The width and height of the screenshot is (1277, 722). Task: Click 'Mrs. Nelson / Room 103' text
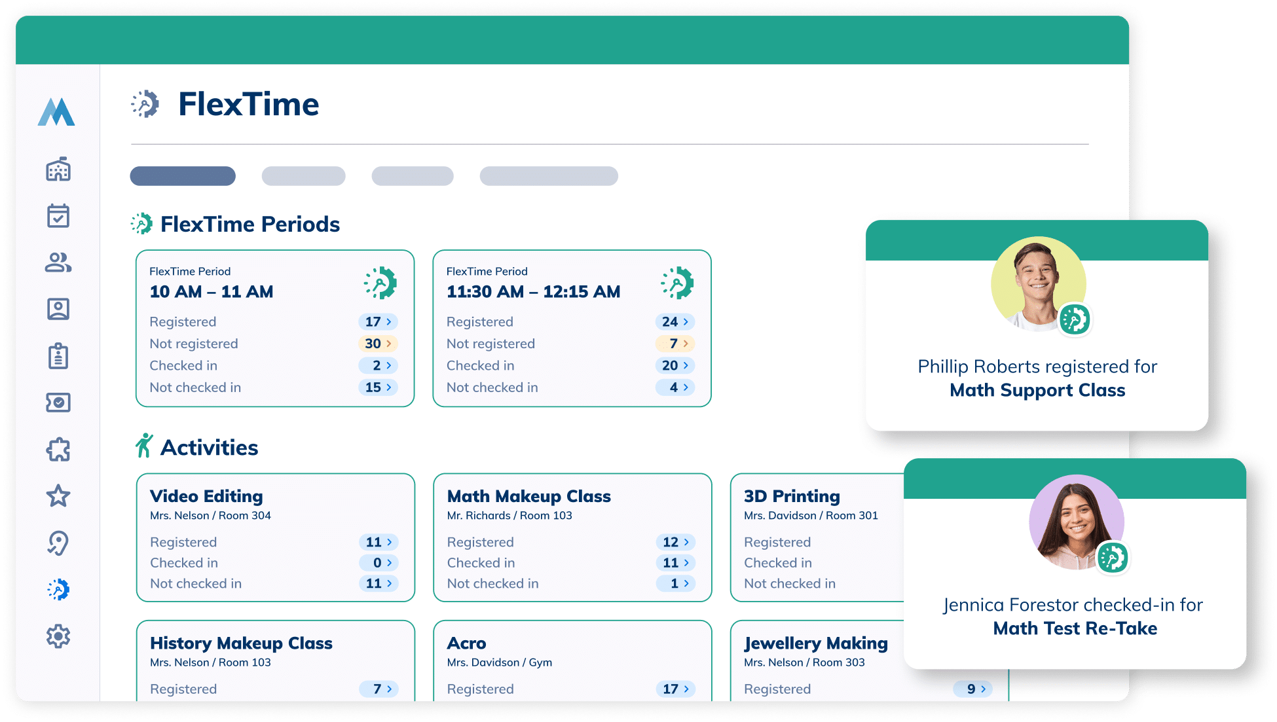pyautogui.click(x=210, y=662)
